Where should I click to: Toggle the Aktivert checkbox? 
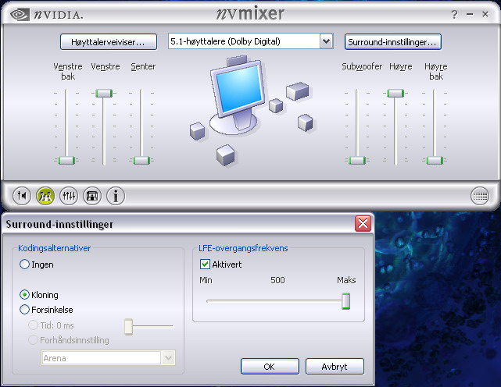point(205,265)
